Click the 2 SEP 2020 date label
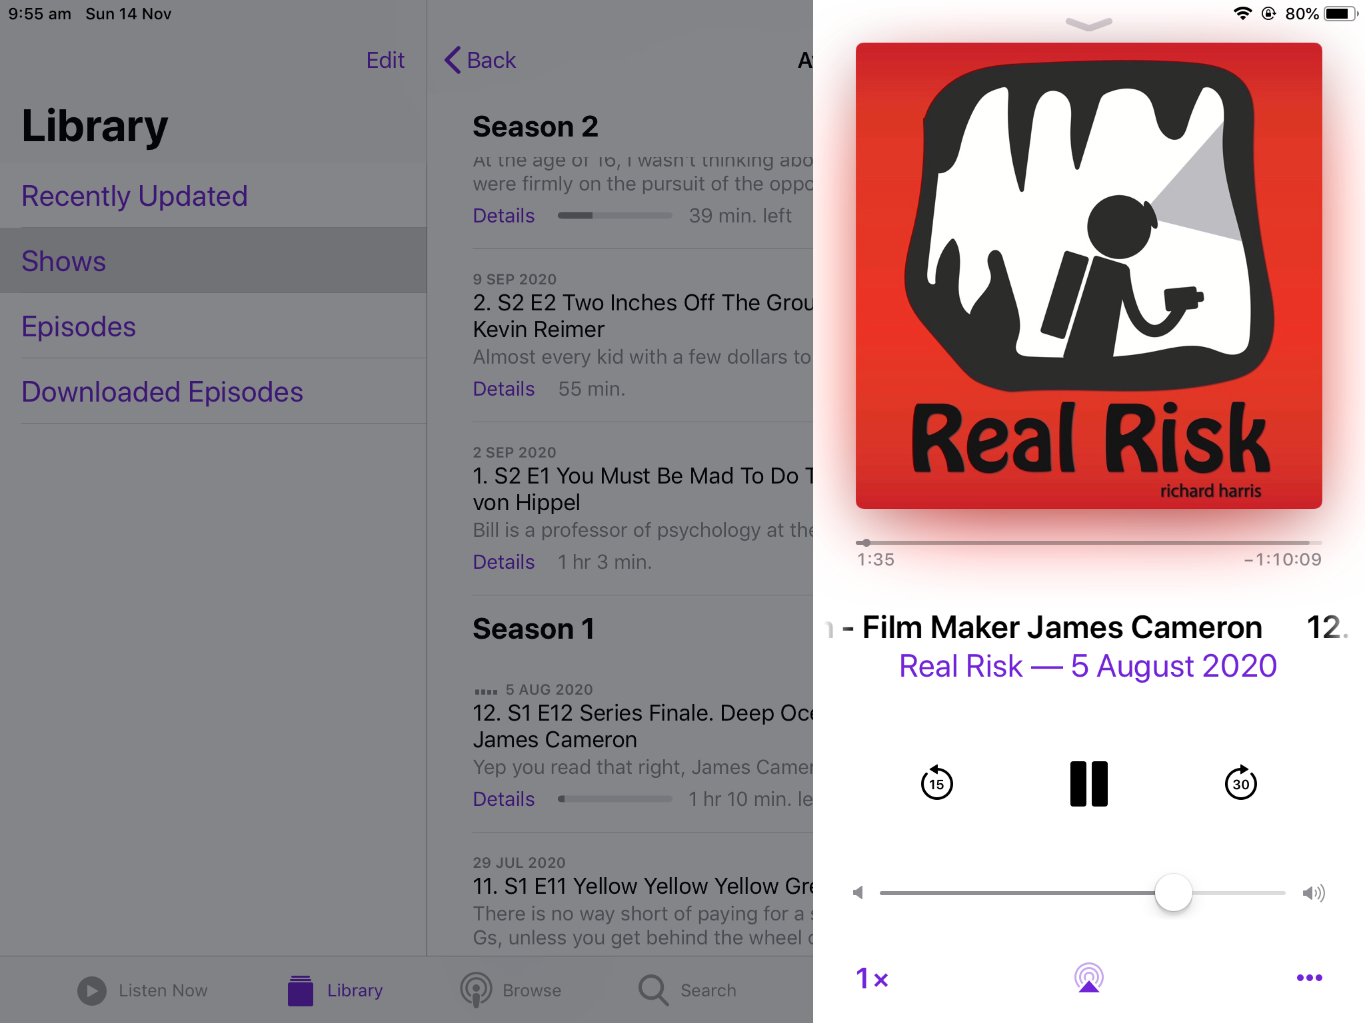Image resolution: width=1365 pixels, height=1023 pixels. click(x=515, y=452)
